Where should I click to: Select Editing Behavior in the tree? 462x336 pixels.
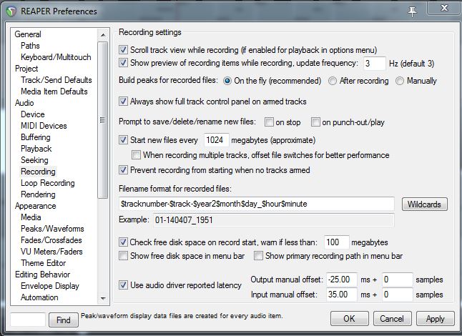click(43, 275)
